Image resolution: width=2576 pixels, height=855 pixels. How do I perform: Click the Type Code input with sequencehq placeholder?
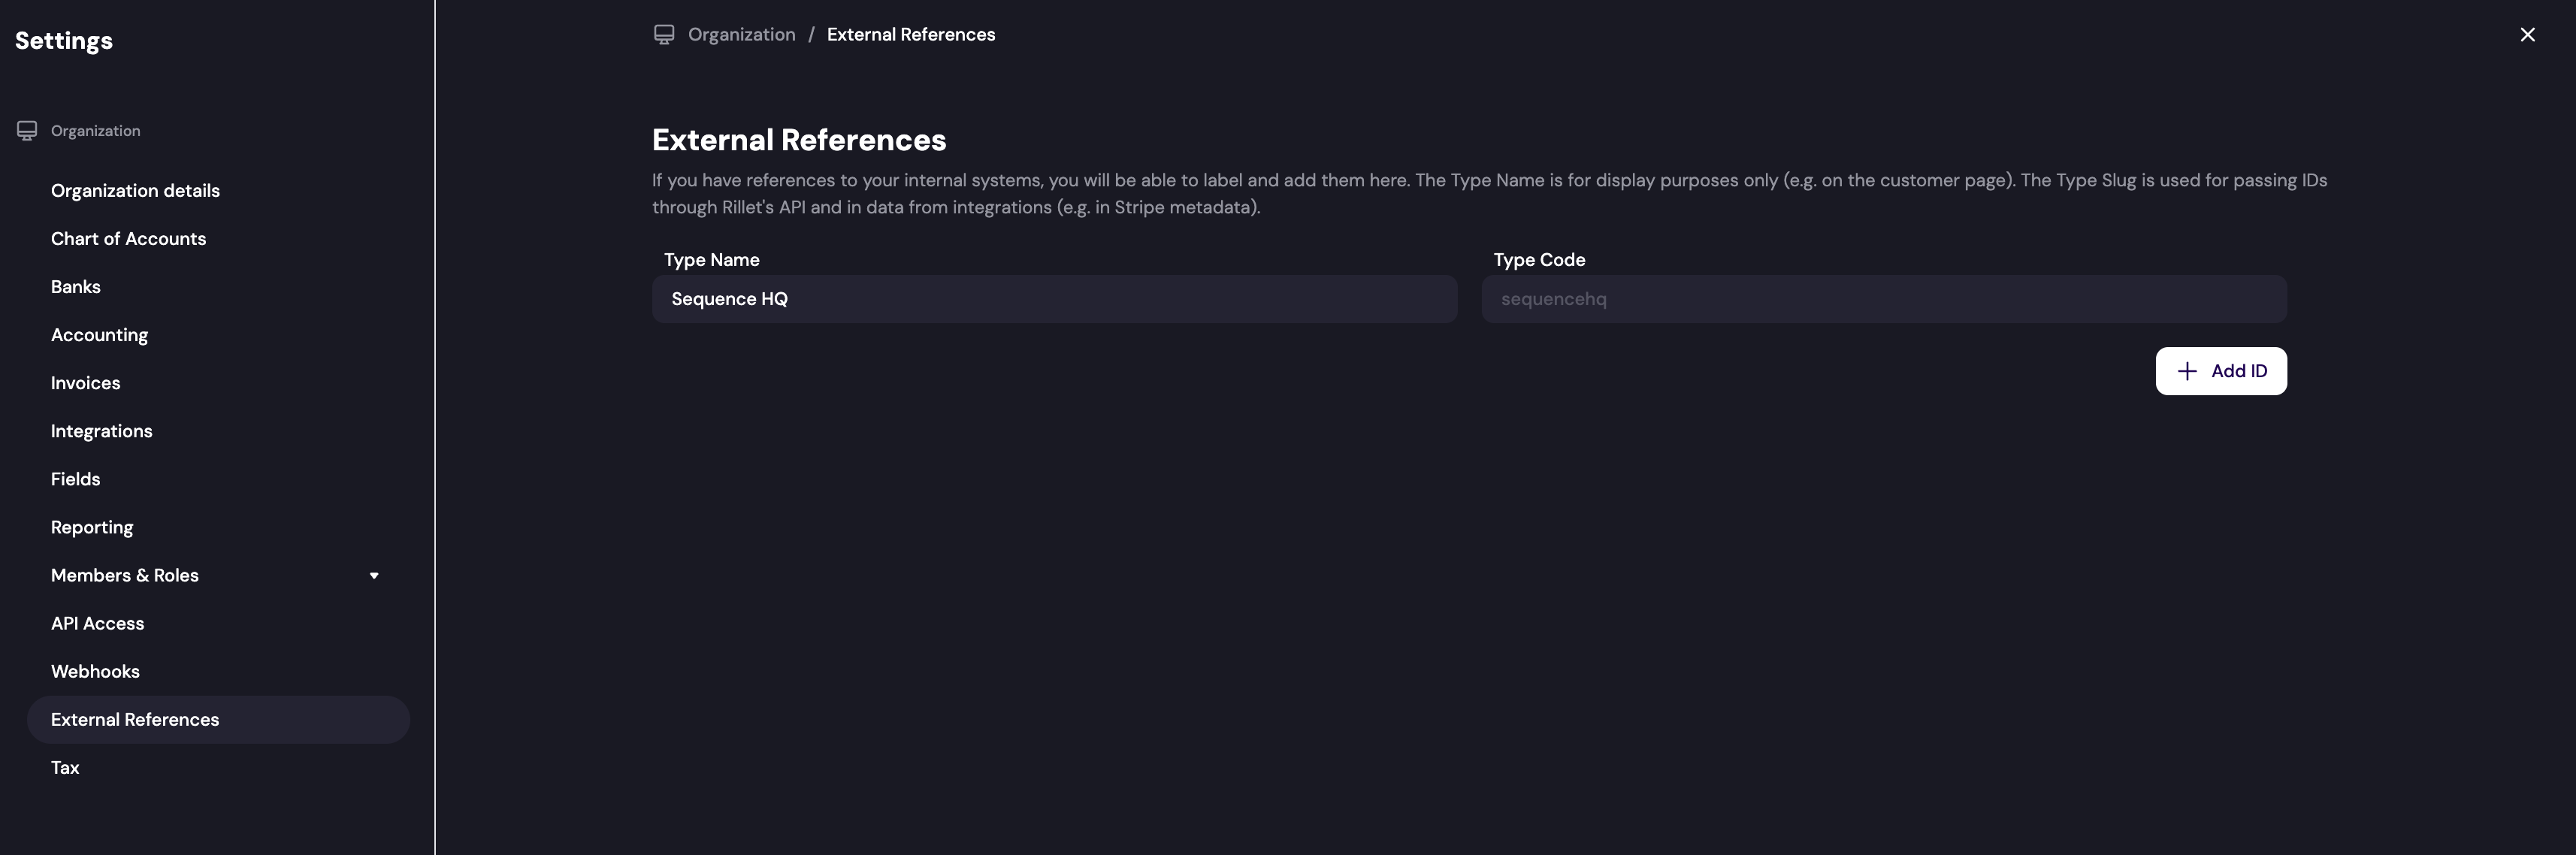point(1883,298)
